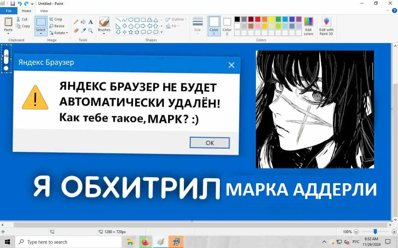Open the Size line thickness dropdown
The height and width of the screenshot is (248, 398).
point(197,26)
